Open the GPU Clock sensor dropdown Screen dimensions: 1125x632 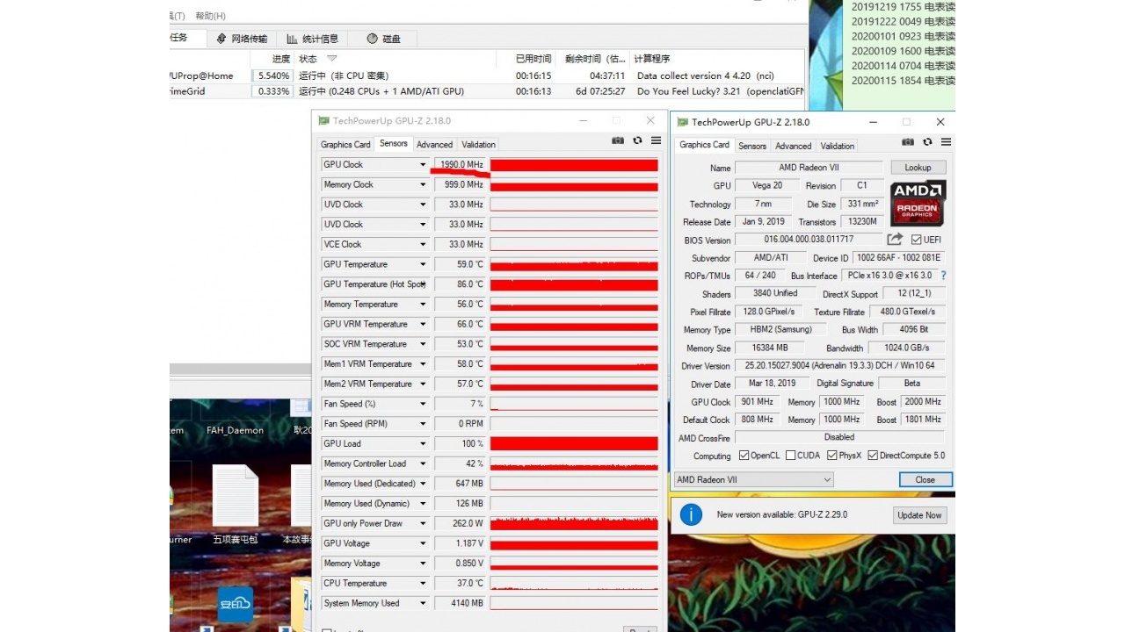[423, 165]
